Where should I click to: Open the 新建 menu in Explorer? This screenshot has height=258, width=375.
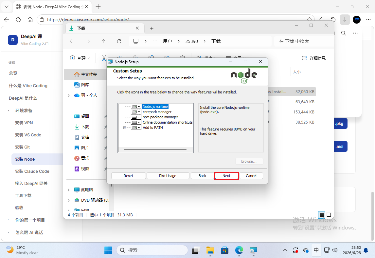(x=80, y=58)
